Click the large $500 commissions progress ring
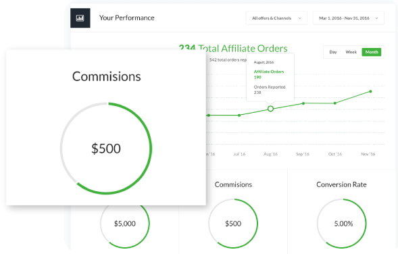This screenshot has width=398, height=254. (x=106, y=149)
